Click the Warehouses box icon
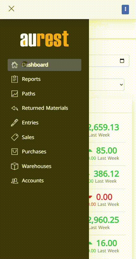This screenshot has height=259, width=136. [15, 166]
